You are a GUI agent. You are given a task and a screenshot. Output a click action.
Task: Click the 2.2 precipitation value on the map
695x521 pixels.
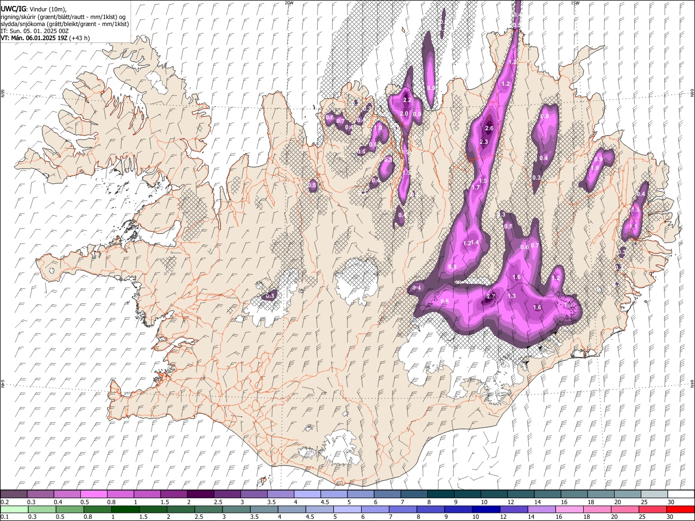point(407,100)
